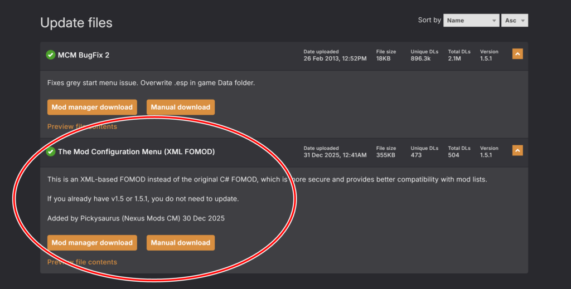Choose Manual download for XML FOMOD file
The width and height of the screenshot is (571, 289).
click(x=180, y=243)
